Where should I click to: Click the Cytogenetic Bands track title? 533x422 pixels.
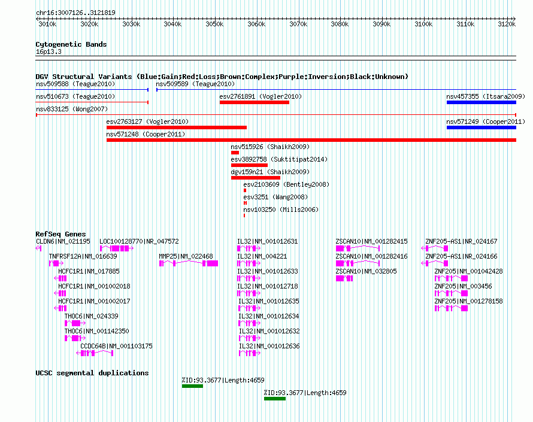pyautogui.click(x=71, y=44)
